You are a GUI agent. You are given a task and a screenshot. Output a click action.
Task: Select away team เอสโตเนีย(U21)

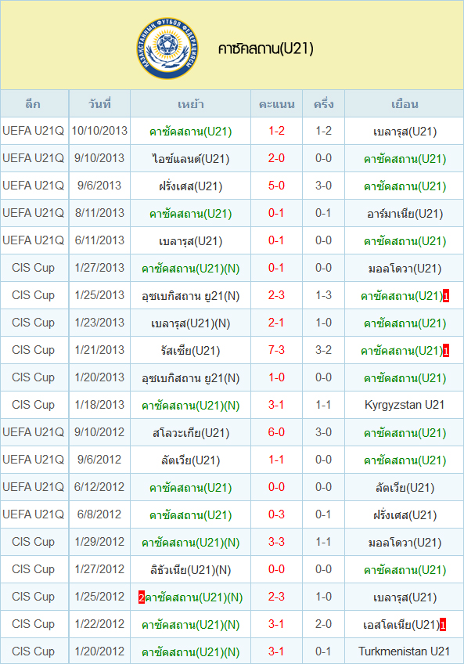point(401,625)
